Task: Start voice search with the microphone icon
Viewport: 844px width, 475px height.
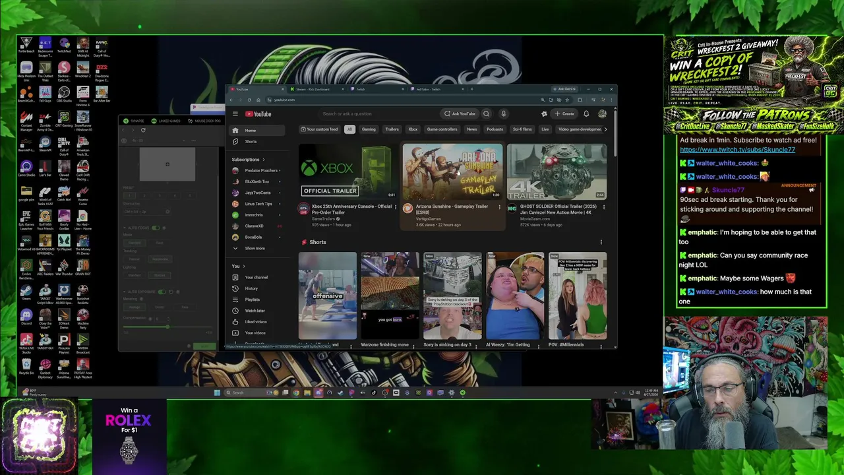Action: coord(503,113)
